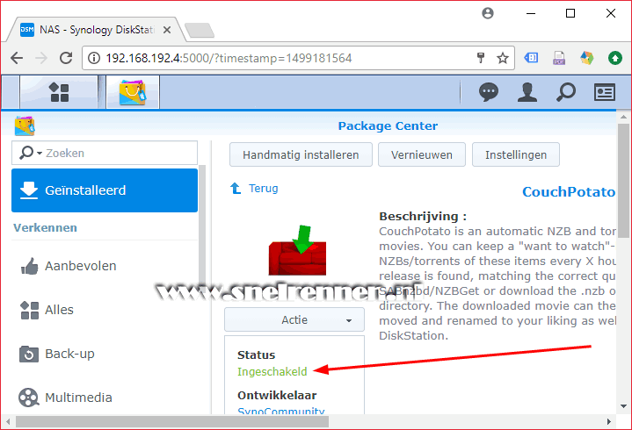Click the site information icon in address bar
This screenshot has width=632, height=430.
[94, 58]
